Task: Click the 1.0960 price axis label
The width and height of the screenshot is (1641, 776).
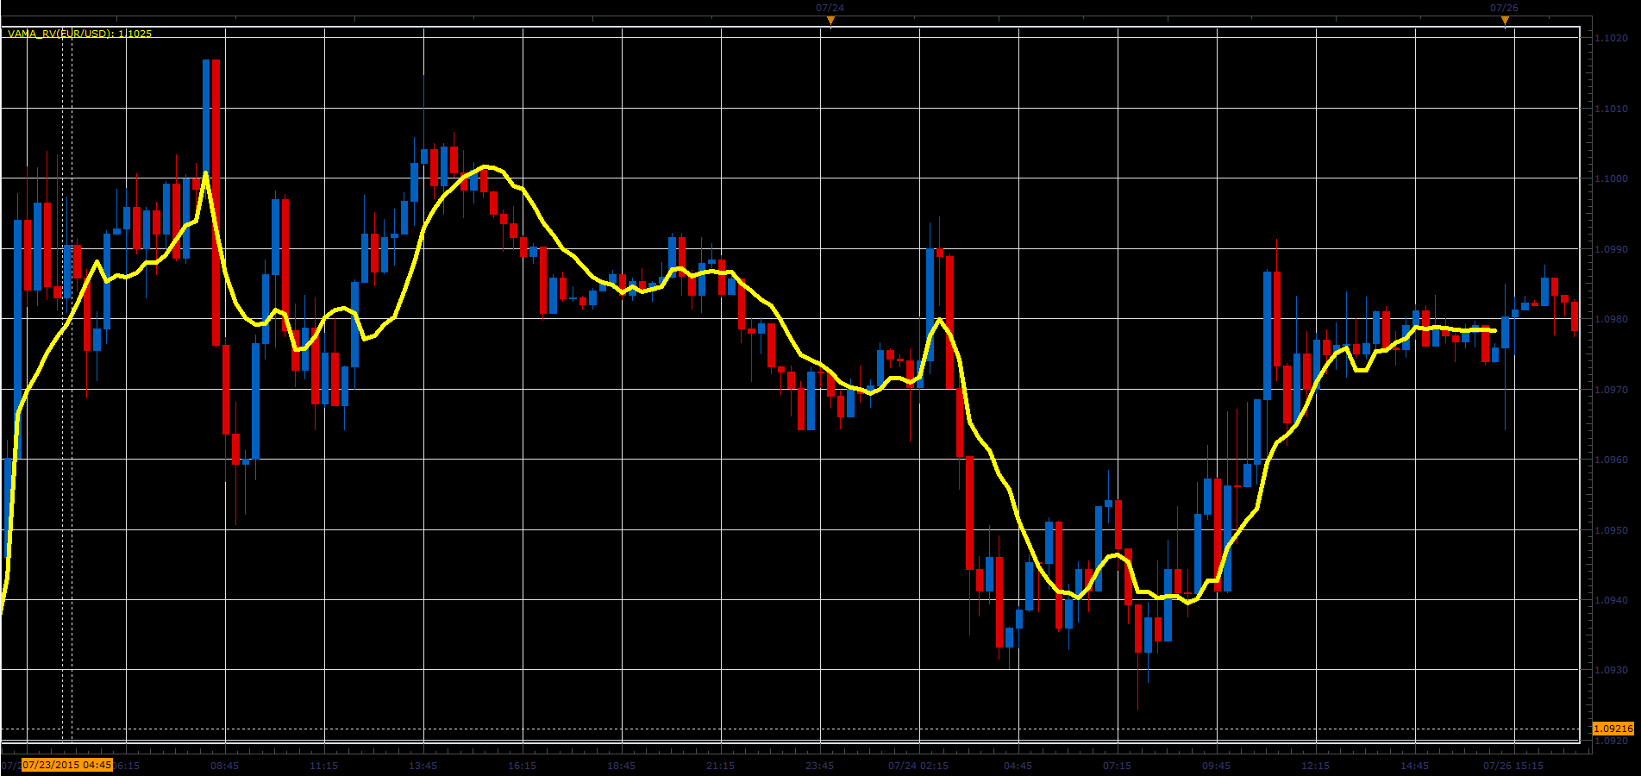Action: click(1612, 460)
